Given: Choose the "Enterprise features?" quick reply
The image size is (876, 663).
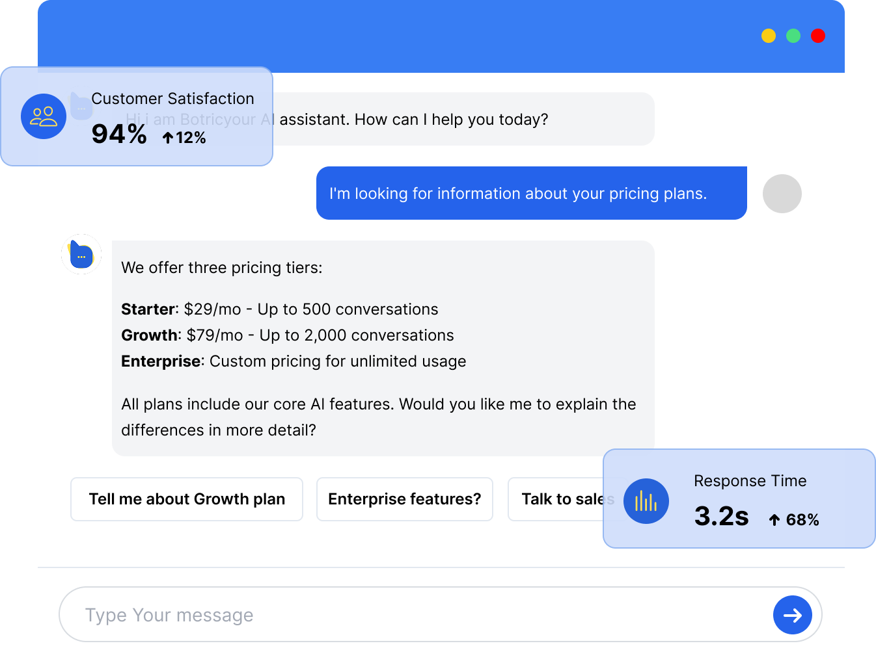Looking at the screenshot, I should (404, 499).
